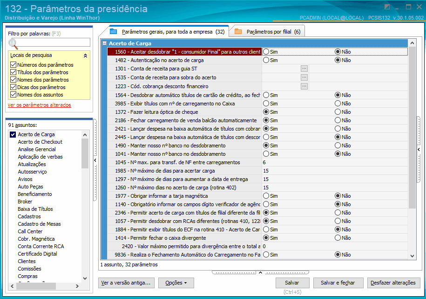Select Analise Gerencial subject
The height and width of the screenshot is (299, 426).
(x=37, y=149)
